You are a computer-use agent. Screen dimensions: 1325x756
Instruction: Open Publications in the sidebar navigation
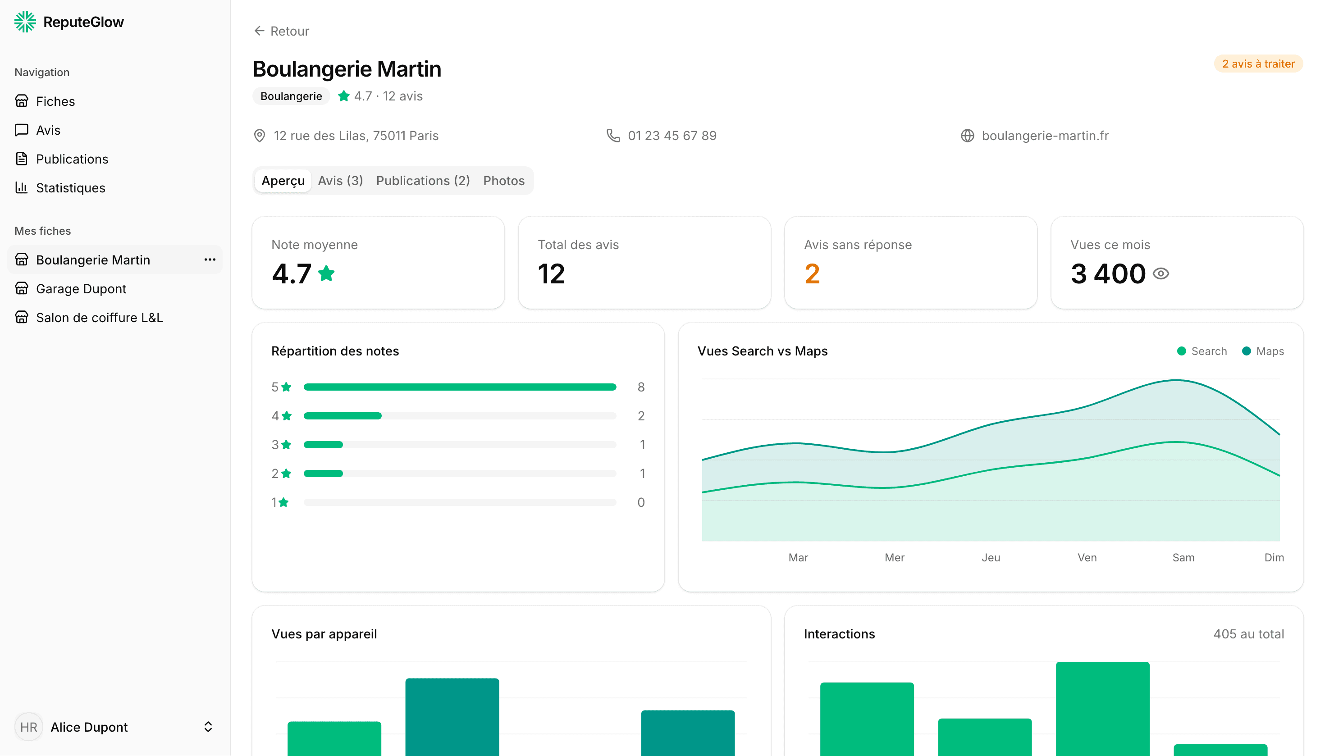(115, 159)
